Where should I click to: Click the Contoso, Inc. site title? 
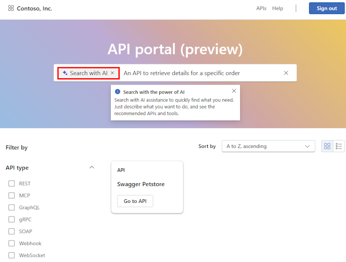34,8
